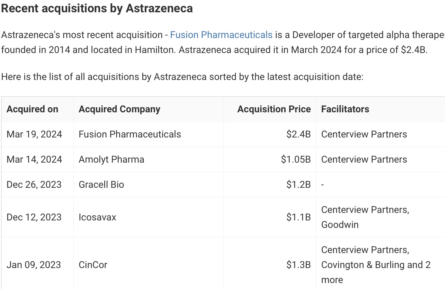445x289 pixels.
Task: Click the Mar 14, 2024 date cell
Action: [34, 160]
